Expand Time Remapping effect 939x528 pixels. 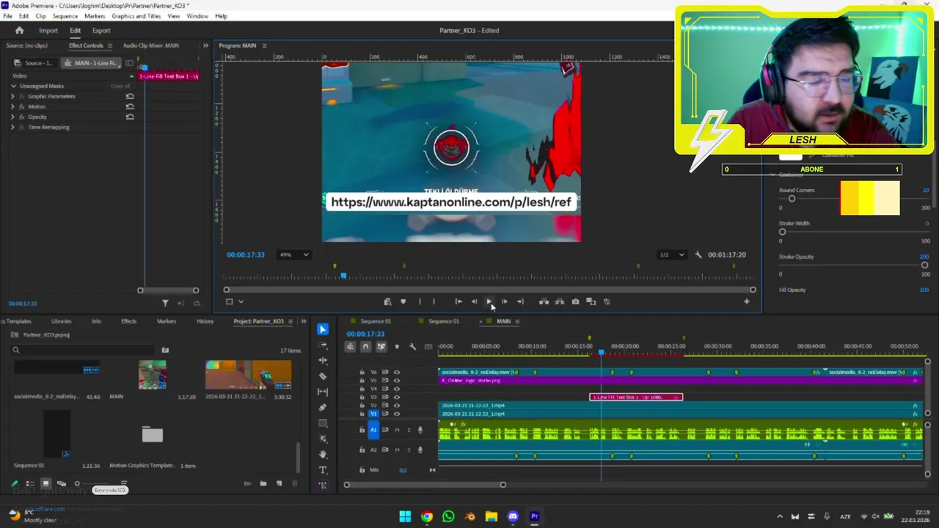coord(12,127)
